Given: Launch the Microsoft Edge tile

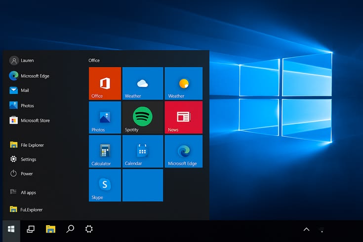Looking at the screenshot, I should point(184,151).
